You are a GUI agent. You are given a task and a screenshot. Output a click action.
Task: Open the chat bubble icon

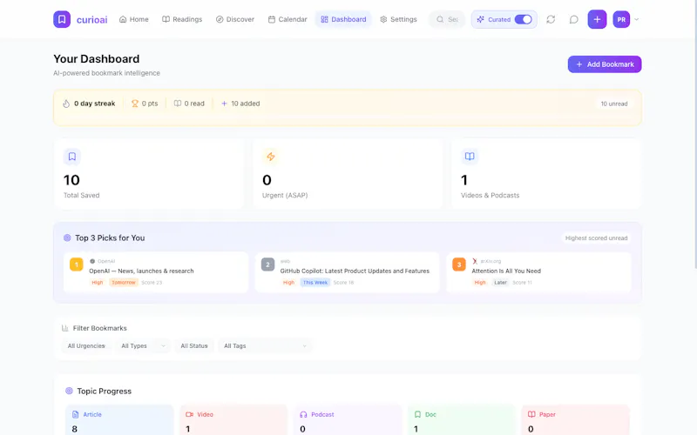click(574, 19)
